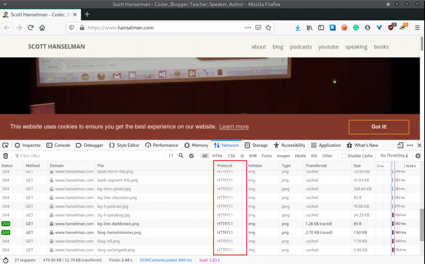Screen dimensions: 425x264
Task: Open the DevTools three-dot options menu
Action: [x=410, y=145]
